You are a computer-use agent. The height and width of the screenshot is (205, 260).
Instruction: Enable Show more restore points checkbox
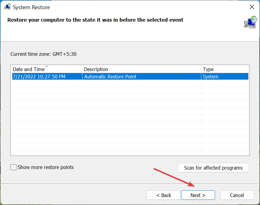click(13, 167)
